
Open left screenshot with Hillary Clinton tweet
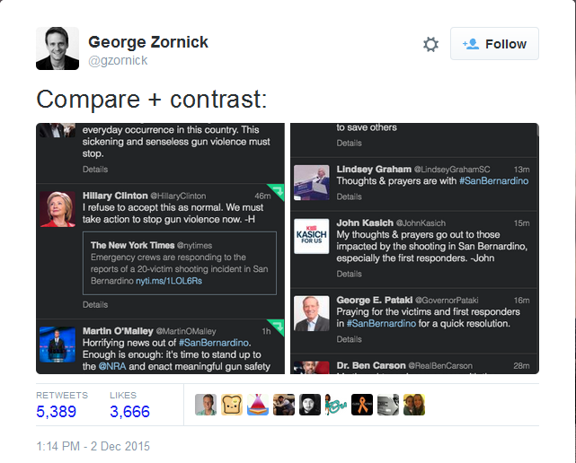[x=160, y=249]
